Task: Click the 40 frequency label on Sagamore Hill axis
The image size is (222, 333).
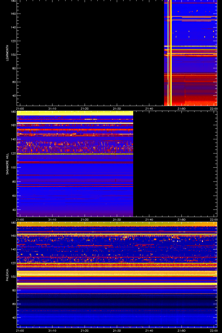Action: 14,210
